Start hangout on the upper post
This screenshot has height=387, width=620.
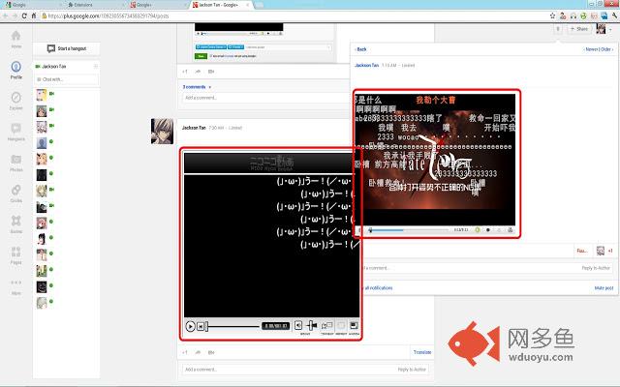(x=211, y=72)
